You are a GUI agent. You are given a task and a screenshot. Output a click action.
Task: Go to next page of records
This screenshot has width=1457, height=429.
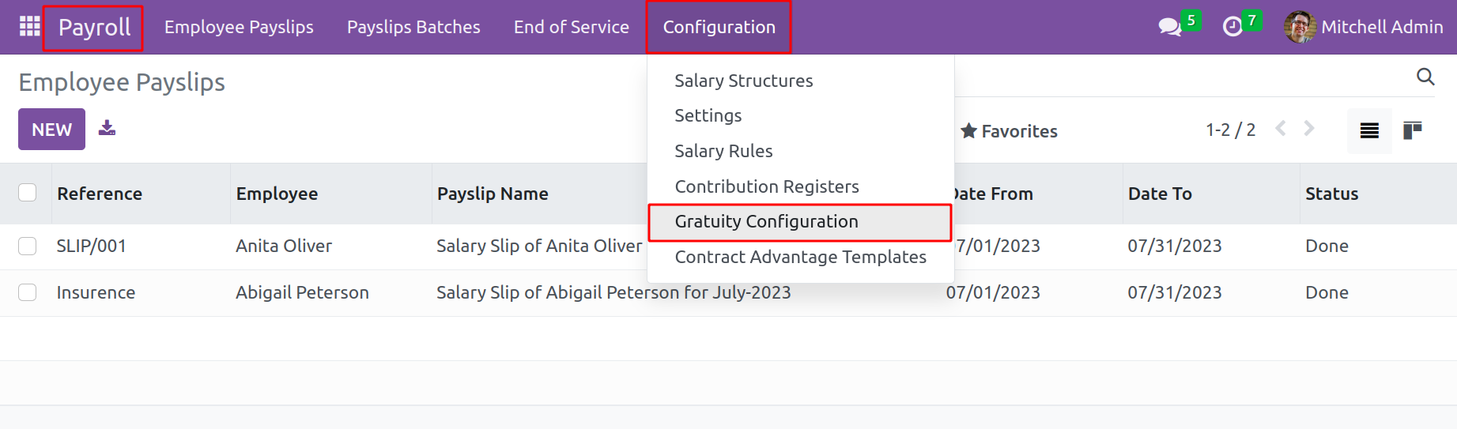[1309, 129]
